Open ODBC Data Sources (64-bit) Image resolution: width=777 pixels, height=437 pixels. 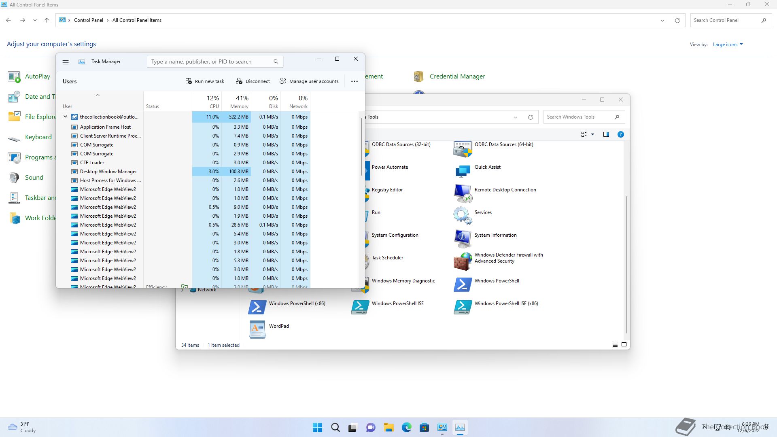pos(494,149)
